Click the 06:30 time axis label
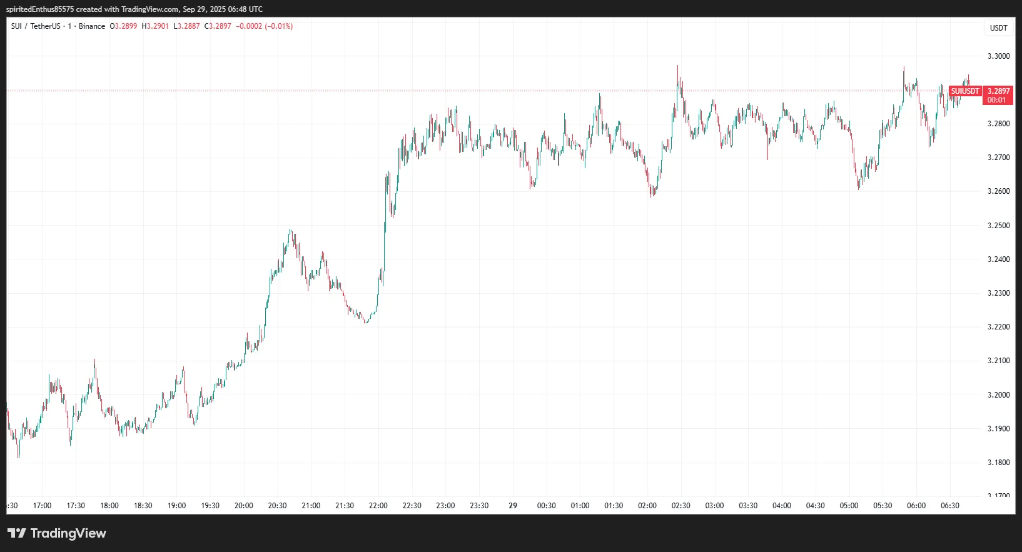The height and width of the screenshot is (552, 1022). 949,506
